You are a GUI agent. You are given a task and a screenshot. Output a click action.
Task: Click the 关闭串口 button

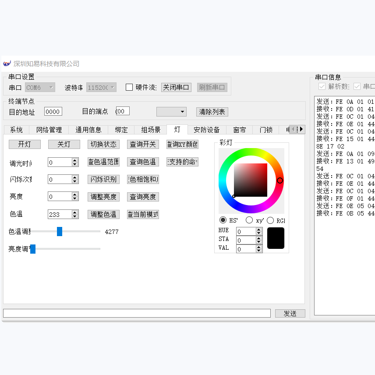click(176, 87)
